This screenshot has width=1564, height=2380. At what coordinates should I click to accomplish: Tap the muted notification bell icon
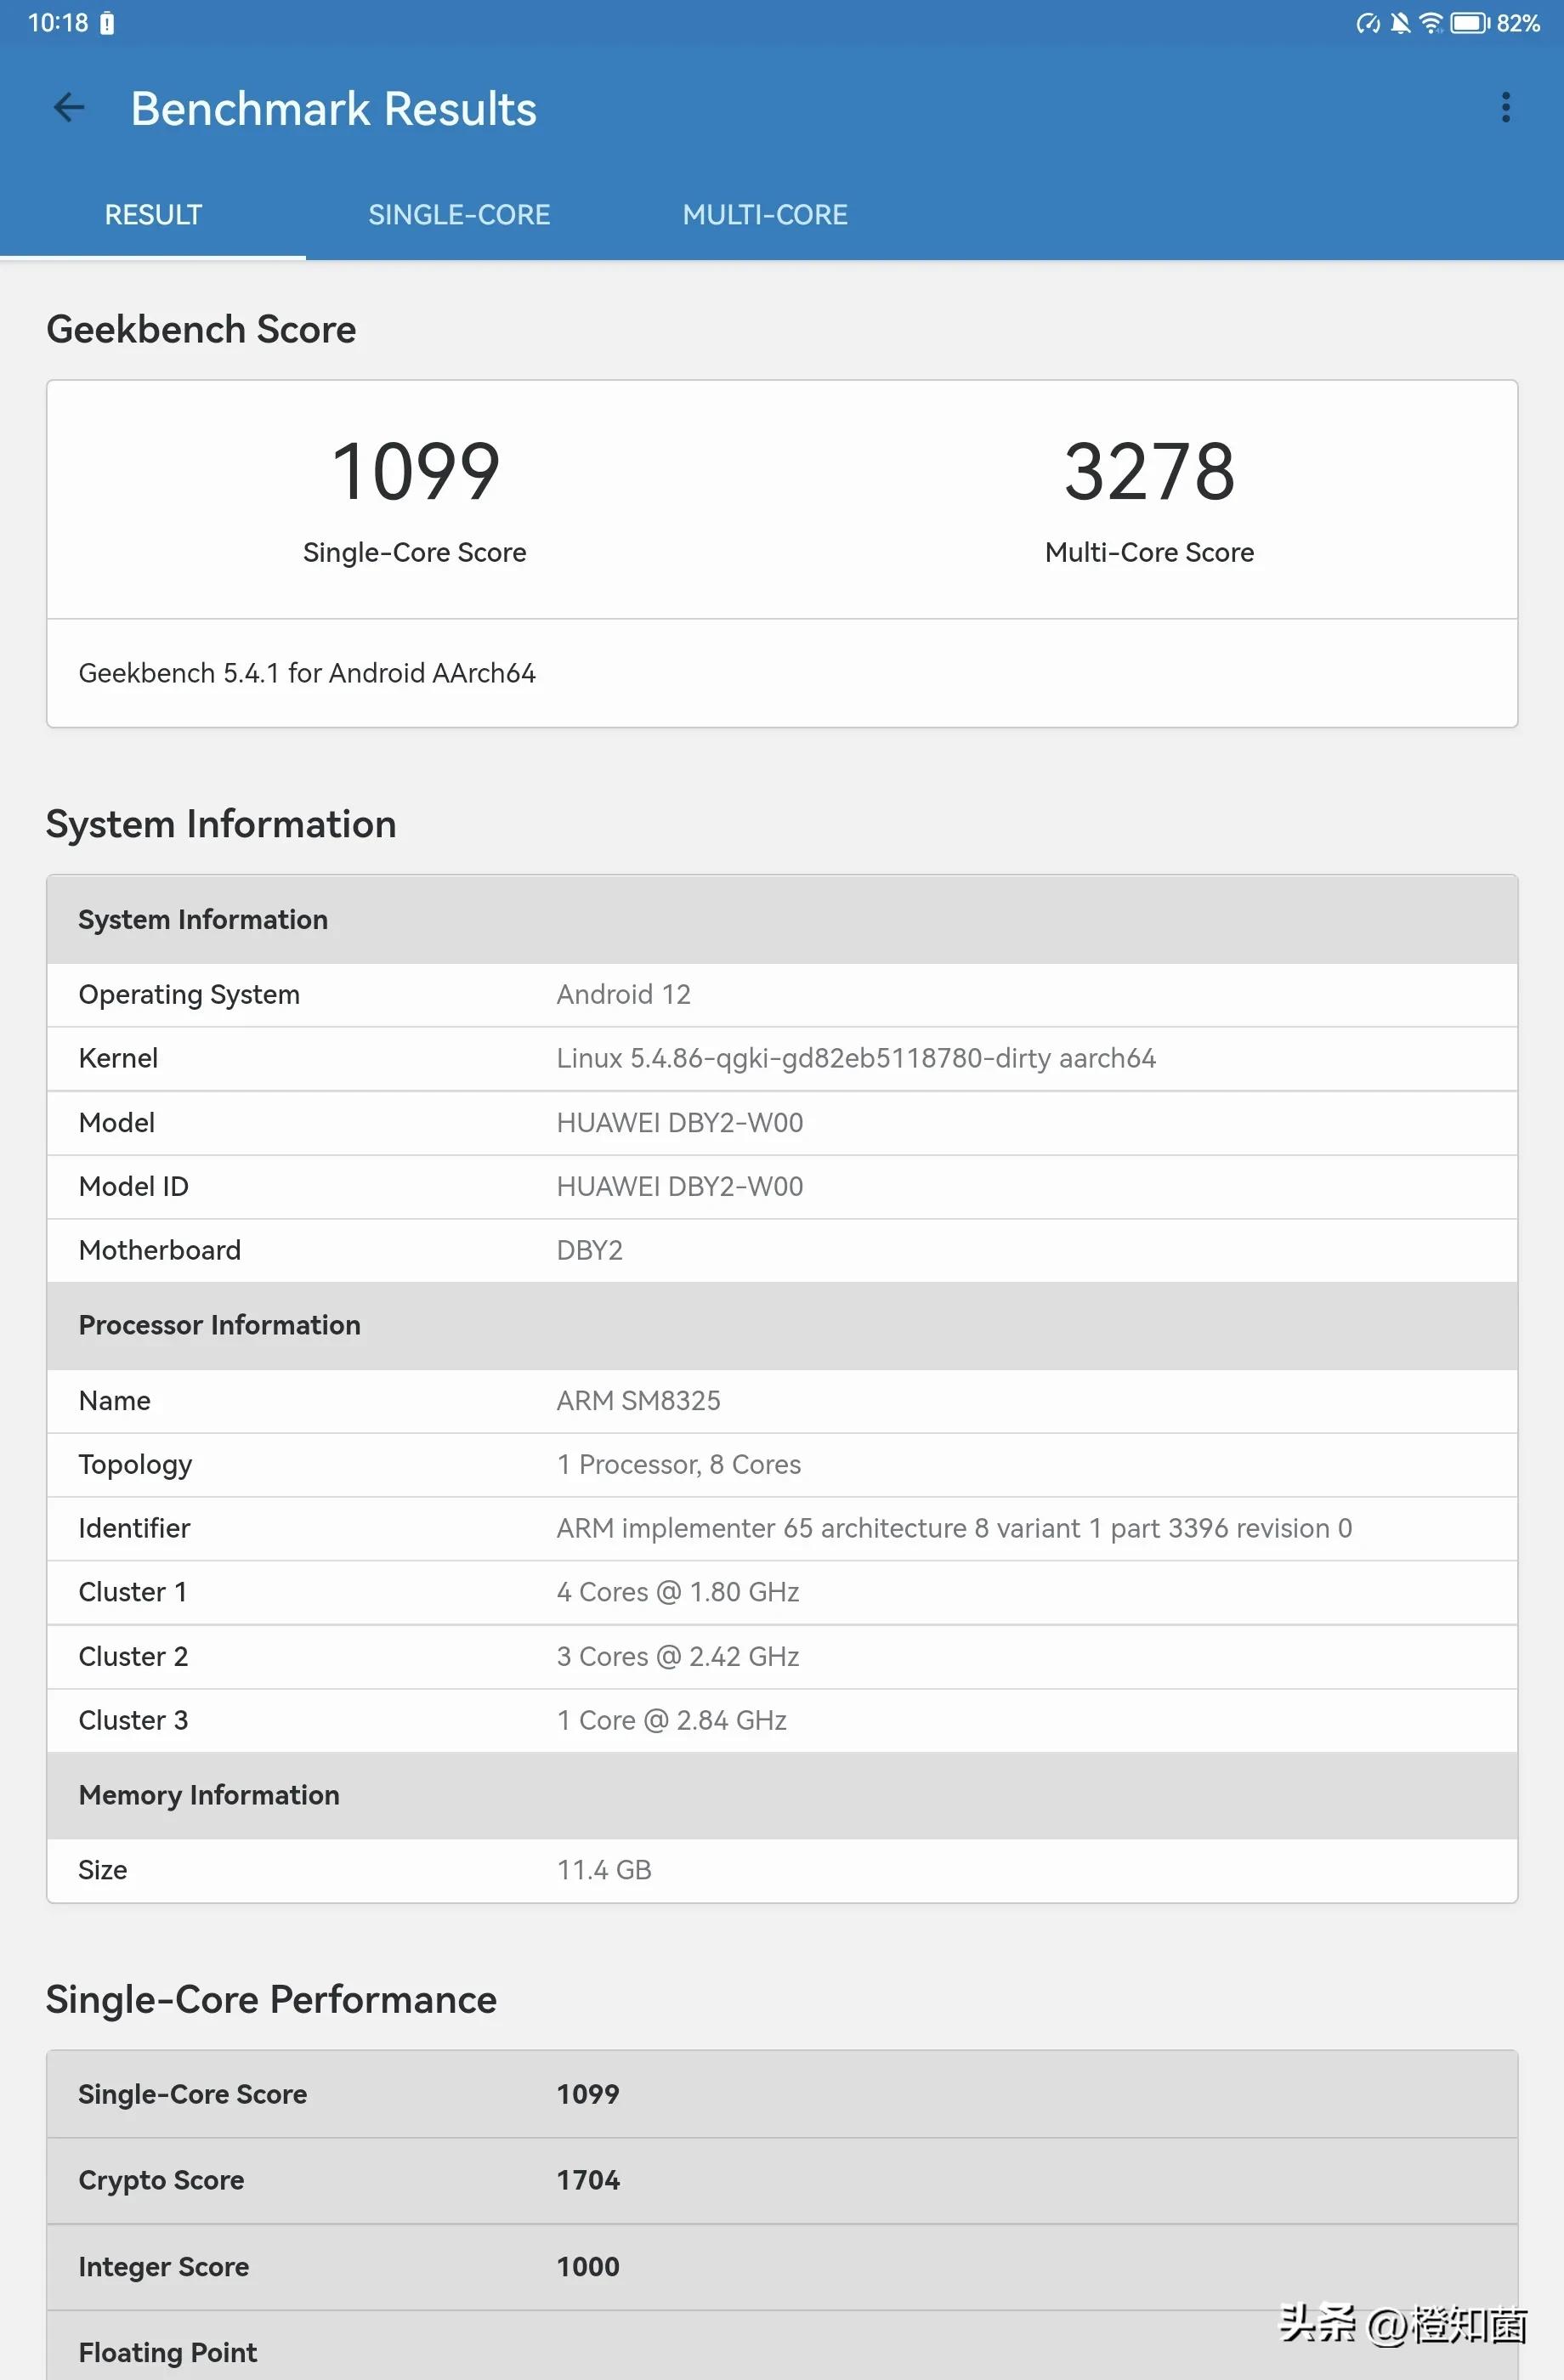pos(1400,23)
